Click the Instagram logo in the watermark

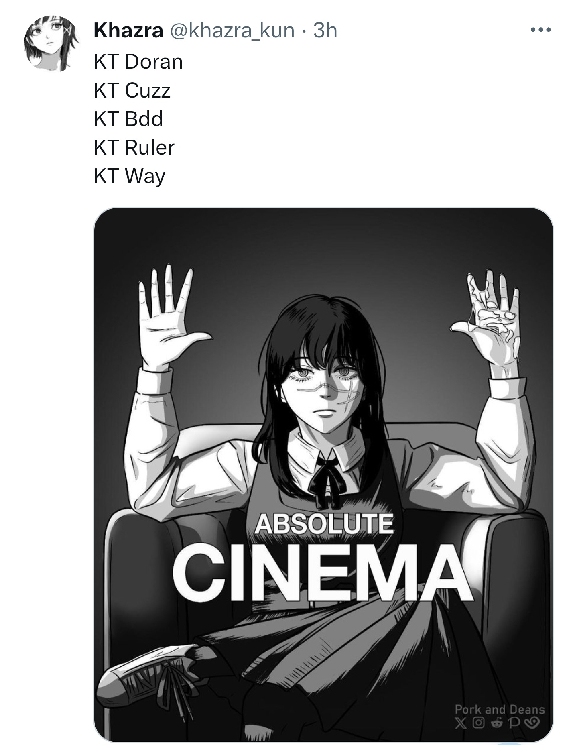[x=478, y=723]
